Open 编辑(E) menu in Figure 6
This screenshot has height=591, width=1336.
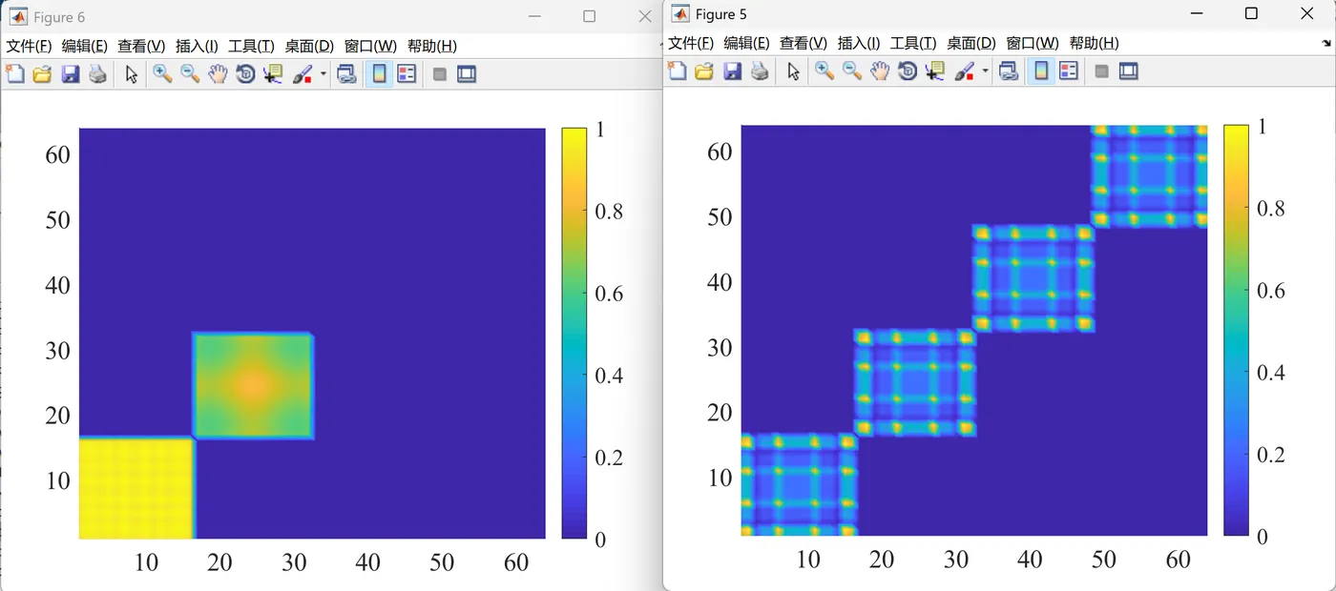pyautogui.click(x=85, y=46)
